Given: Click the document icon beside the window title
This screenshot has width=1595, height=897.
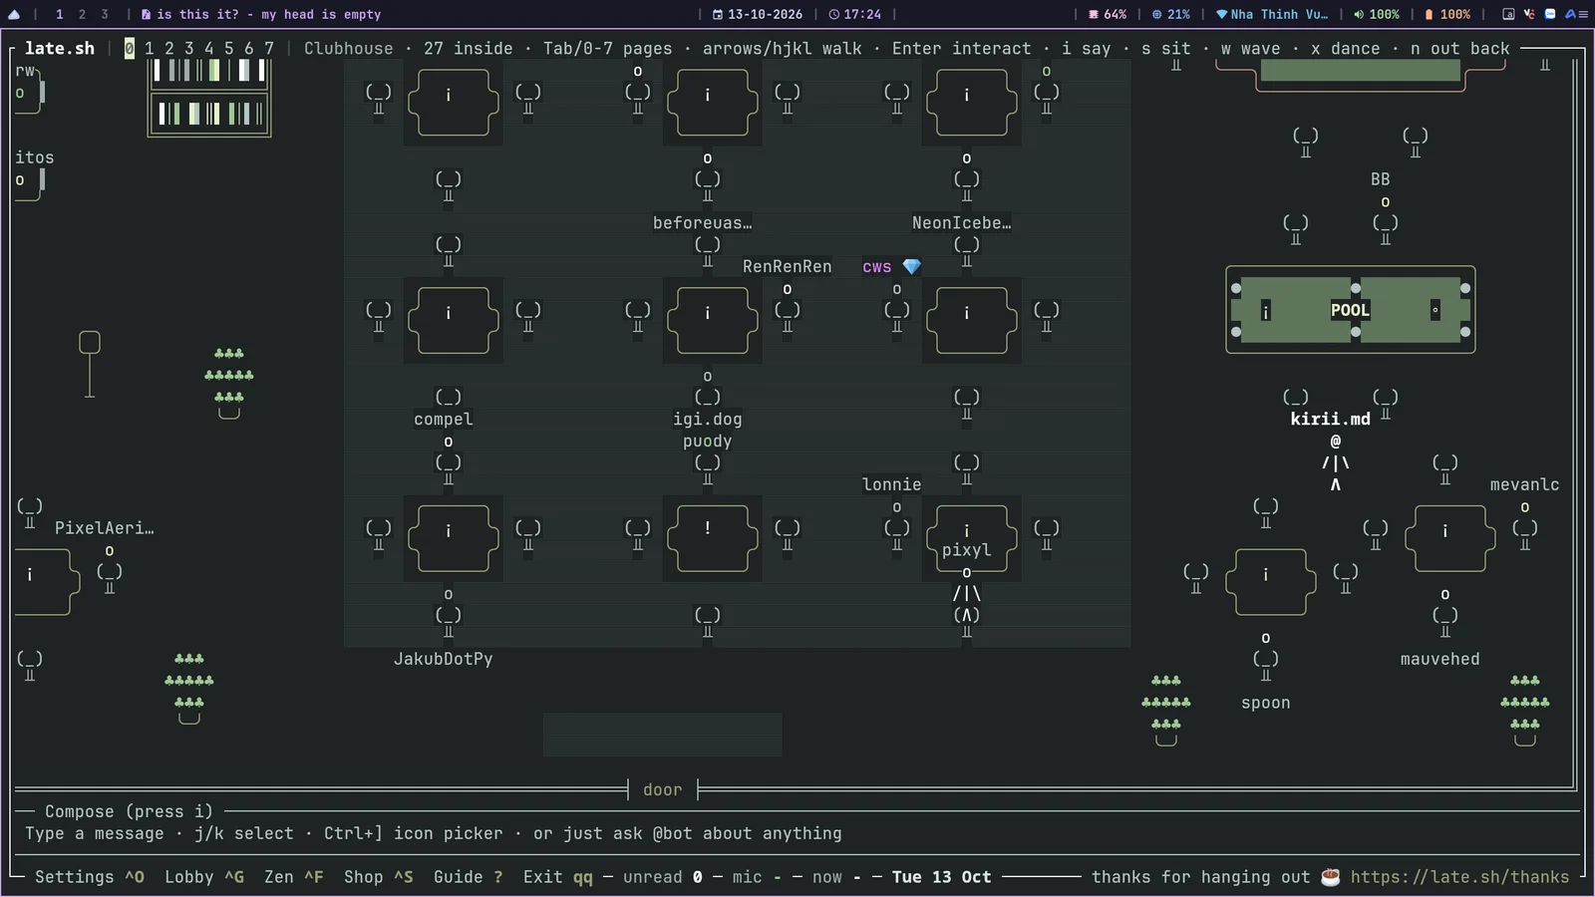Looking at the screenshot, I should click(146, 14).
